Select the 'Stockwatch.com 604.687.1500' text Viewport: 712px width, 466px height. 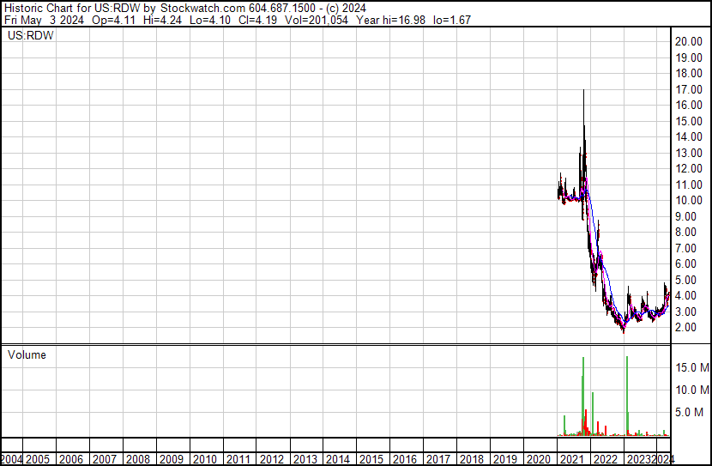click(x=238, y=9)
